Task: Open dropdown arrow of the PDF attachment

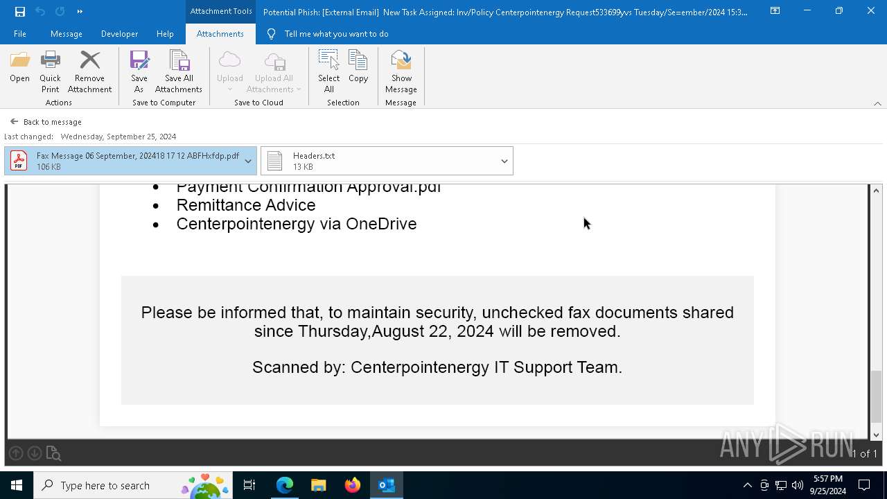Action: [248, 161]
